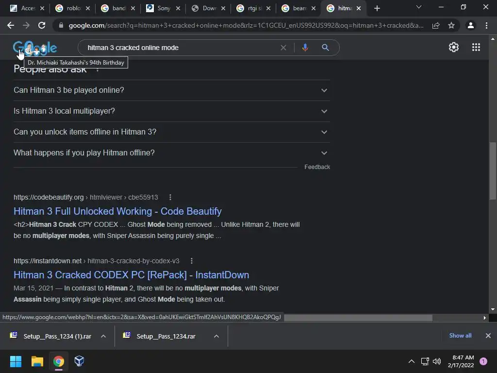Open more options for instantdown.net result
This screenshot has height=373, width=497.
191,261
